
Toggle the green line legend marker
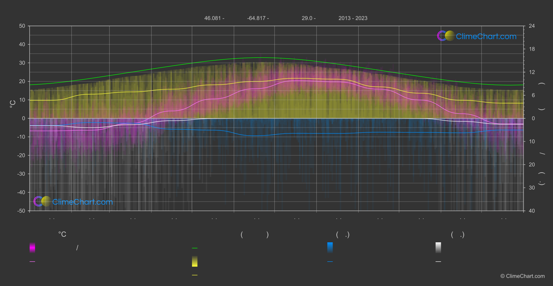[x=195, y=248]
